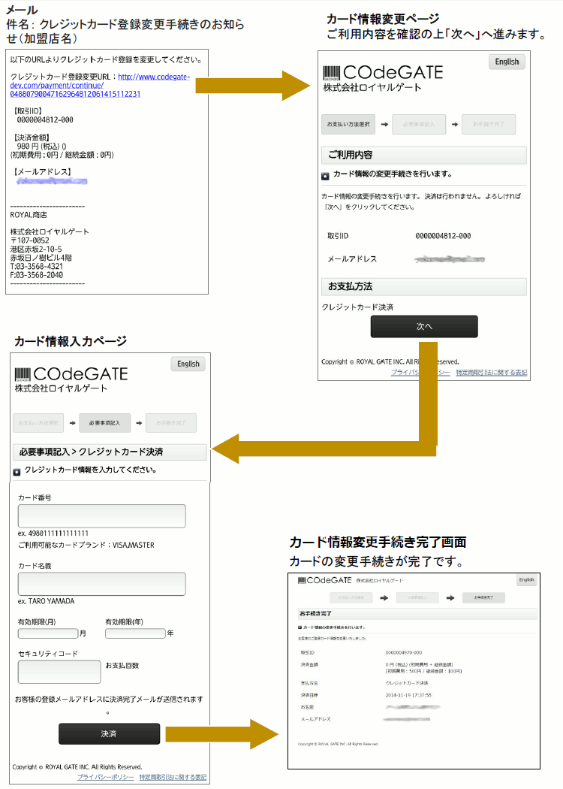This screenshot has width=563, height=789.
Task: Select 必要事項記入 step on card input page
Action: click(104, 423)
